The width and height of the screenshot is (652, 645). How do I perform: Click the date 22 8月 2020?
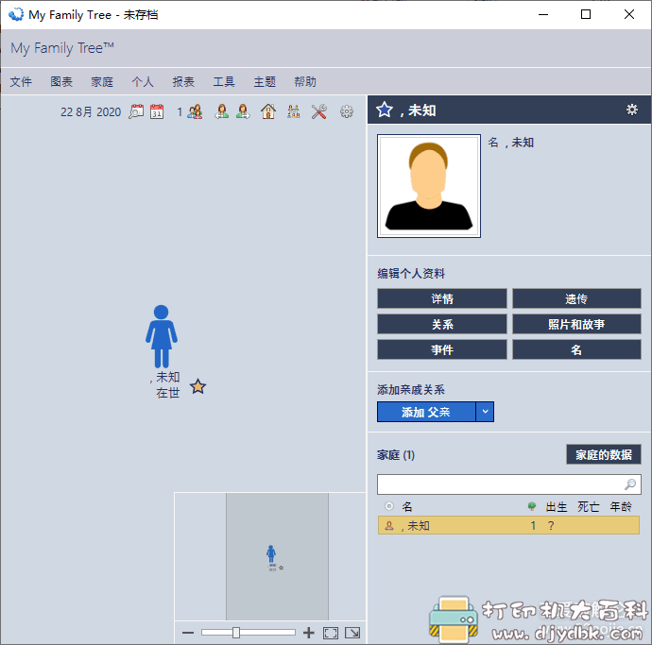(91, 111)
